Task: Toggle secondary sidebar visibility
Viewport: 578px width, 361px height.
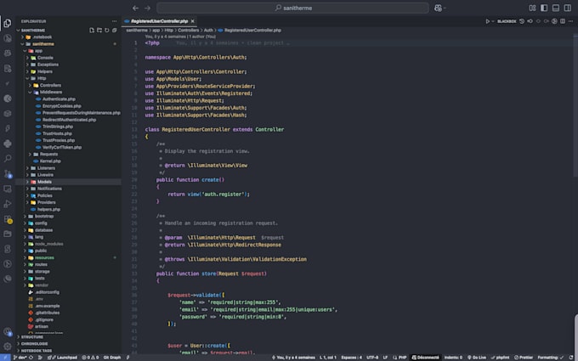Action: tap(568, 8)
